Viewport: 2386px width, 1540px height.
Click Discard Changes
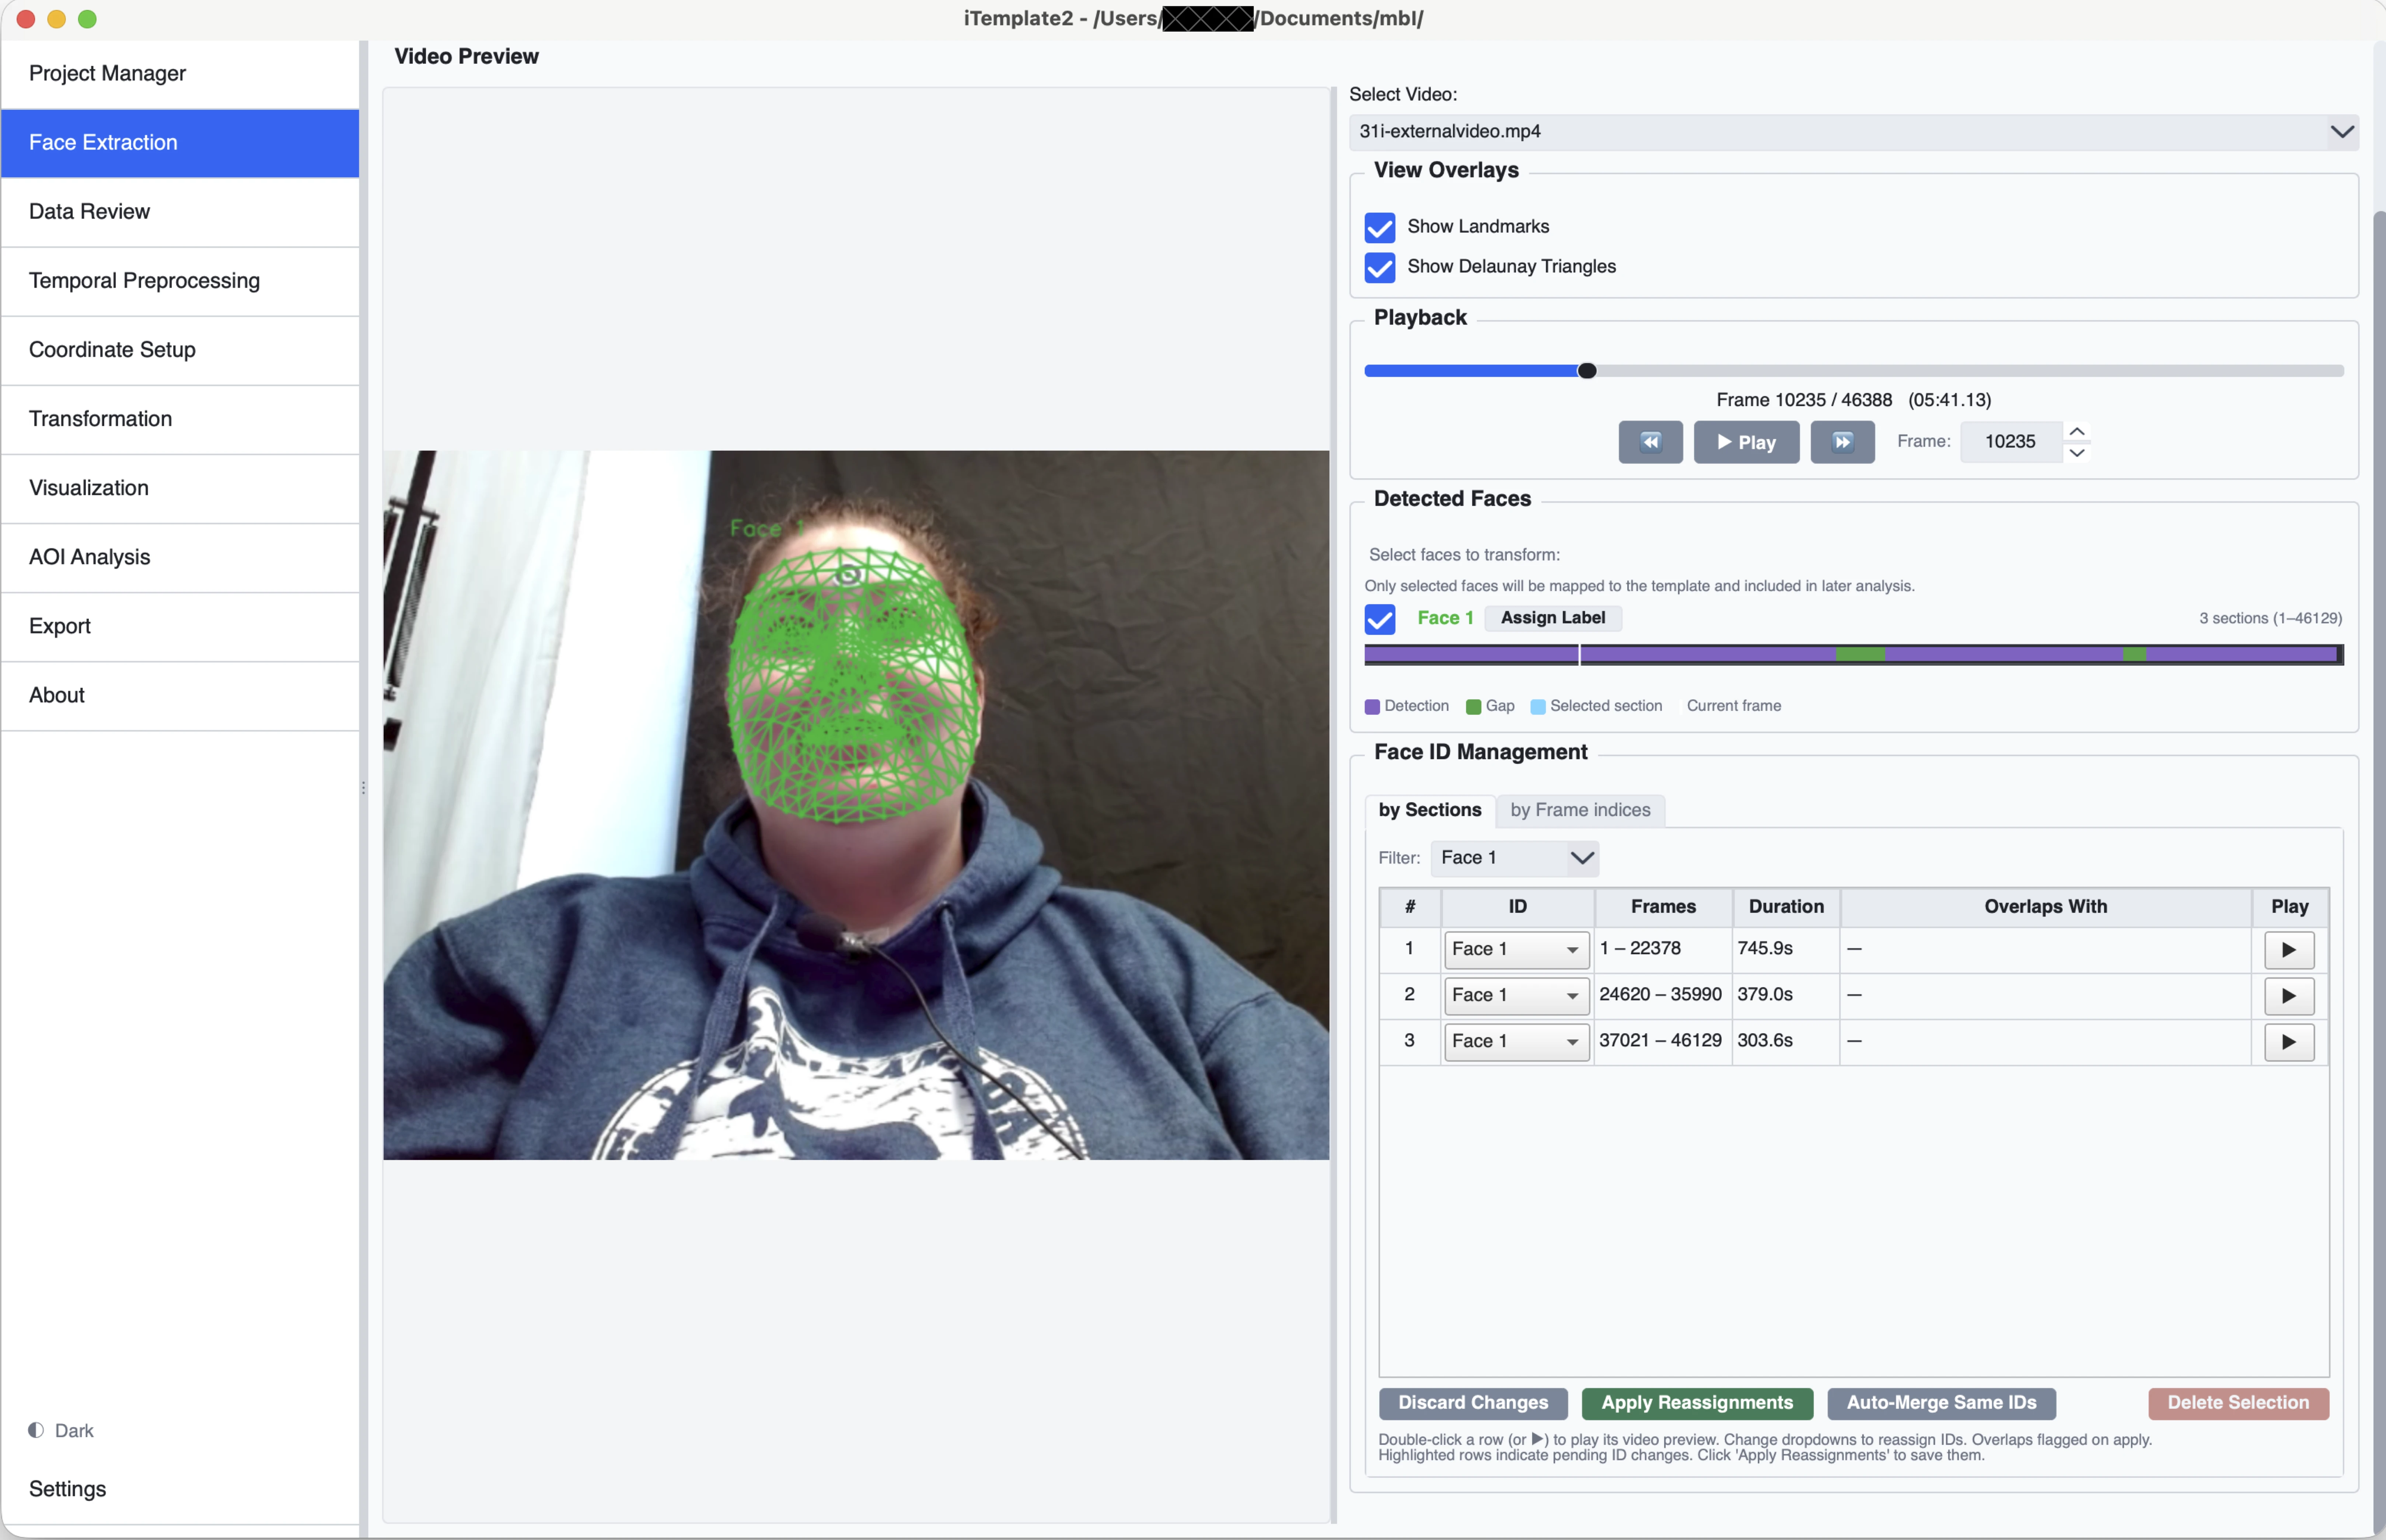[x=1473, y=1403]
